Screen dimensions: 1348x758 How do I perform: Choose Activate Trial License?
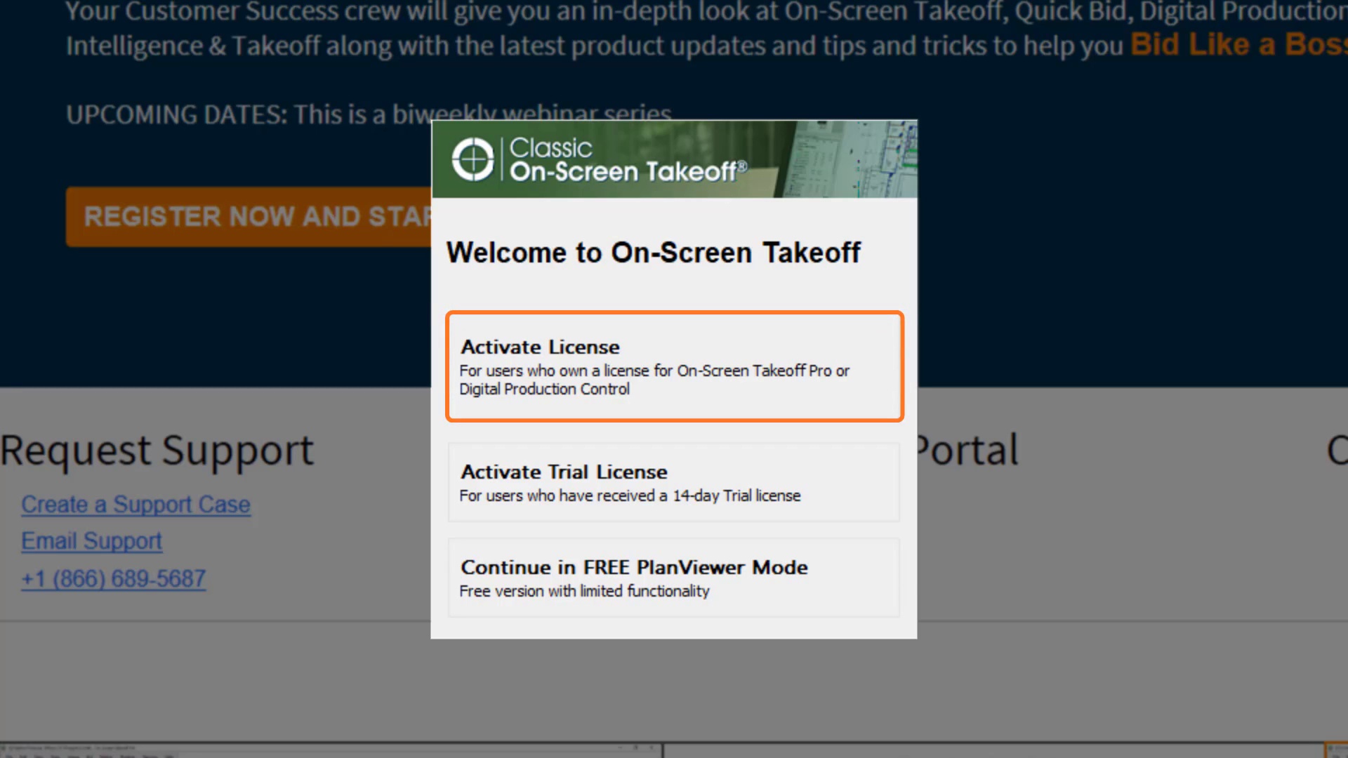point(674,482)
